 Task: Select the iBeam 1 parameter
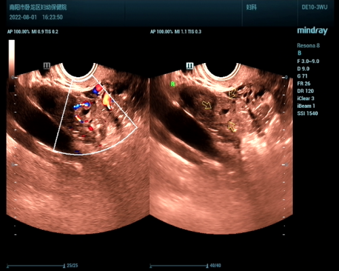[306, 106]
